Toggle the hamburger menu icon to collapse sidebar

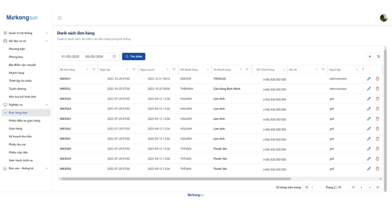[60, 18]
